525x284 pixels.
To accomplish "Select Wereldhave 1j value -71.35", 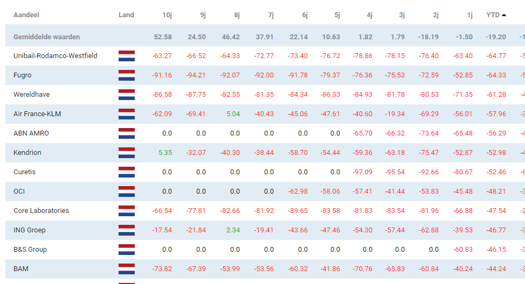I will tap(462, 95).
